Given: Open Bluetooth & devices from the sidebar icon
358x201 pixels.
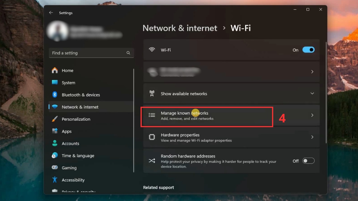Looking at the screenshot, I should pos(55,95).
